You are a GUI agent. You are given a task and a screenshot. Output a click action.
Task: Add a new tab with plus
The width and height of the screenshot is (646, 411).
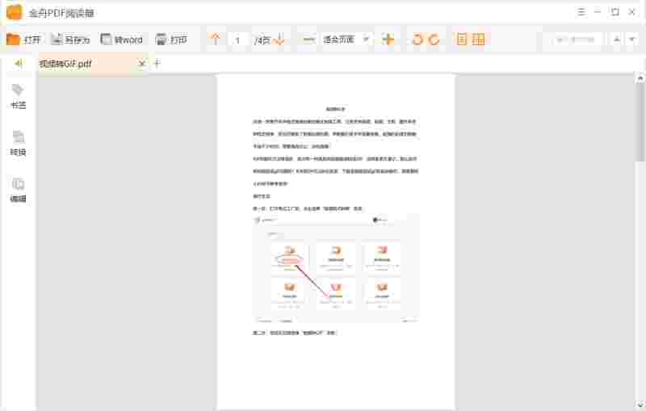[157, 63]
